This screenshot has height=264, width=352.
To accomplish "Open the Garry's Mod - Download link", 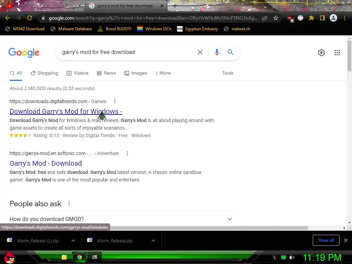I will [46, 163].
